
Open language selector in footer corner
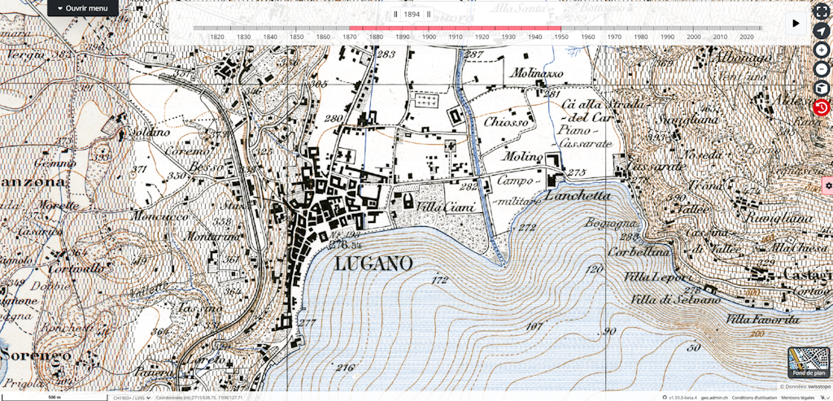pos(823,397)
